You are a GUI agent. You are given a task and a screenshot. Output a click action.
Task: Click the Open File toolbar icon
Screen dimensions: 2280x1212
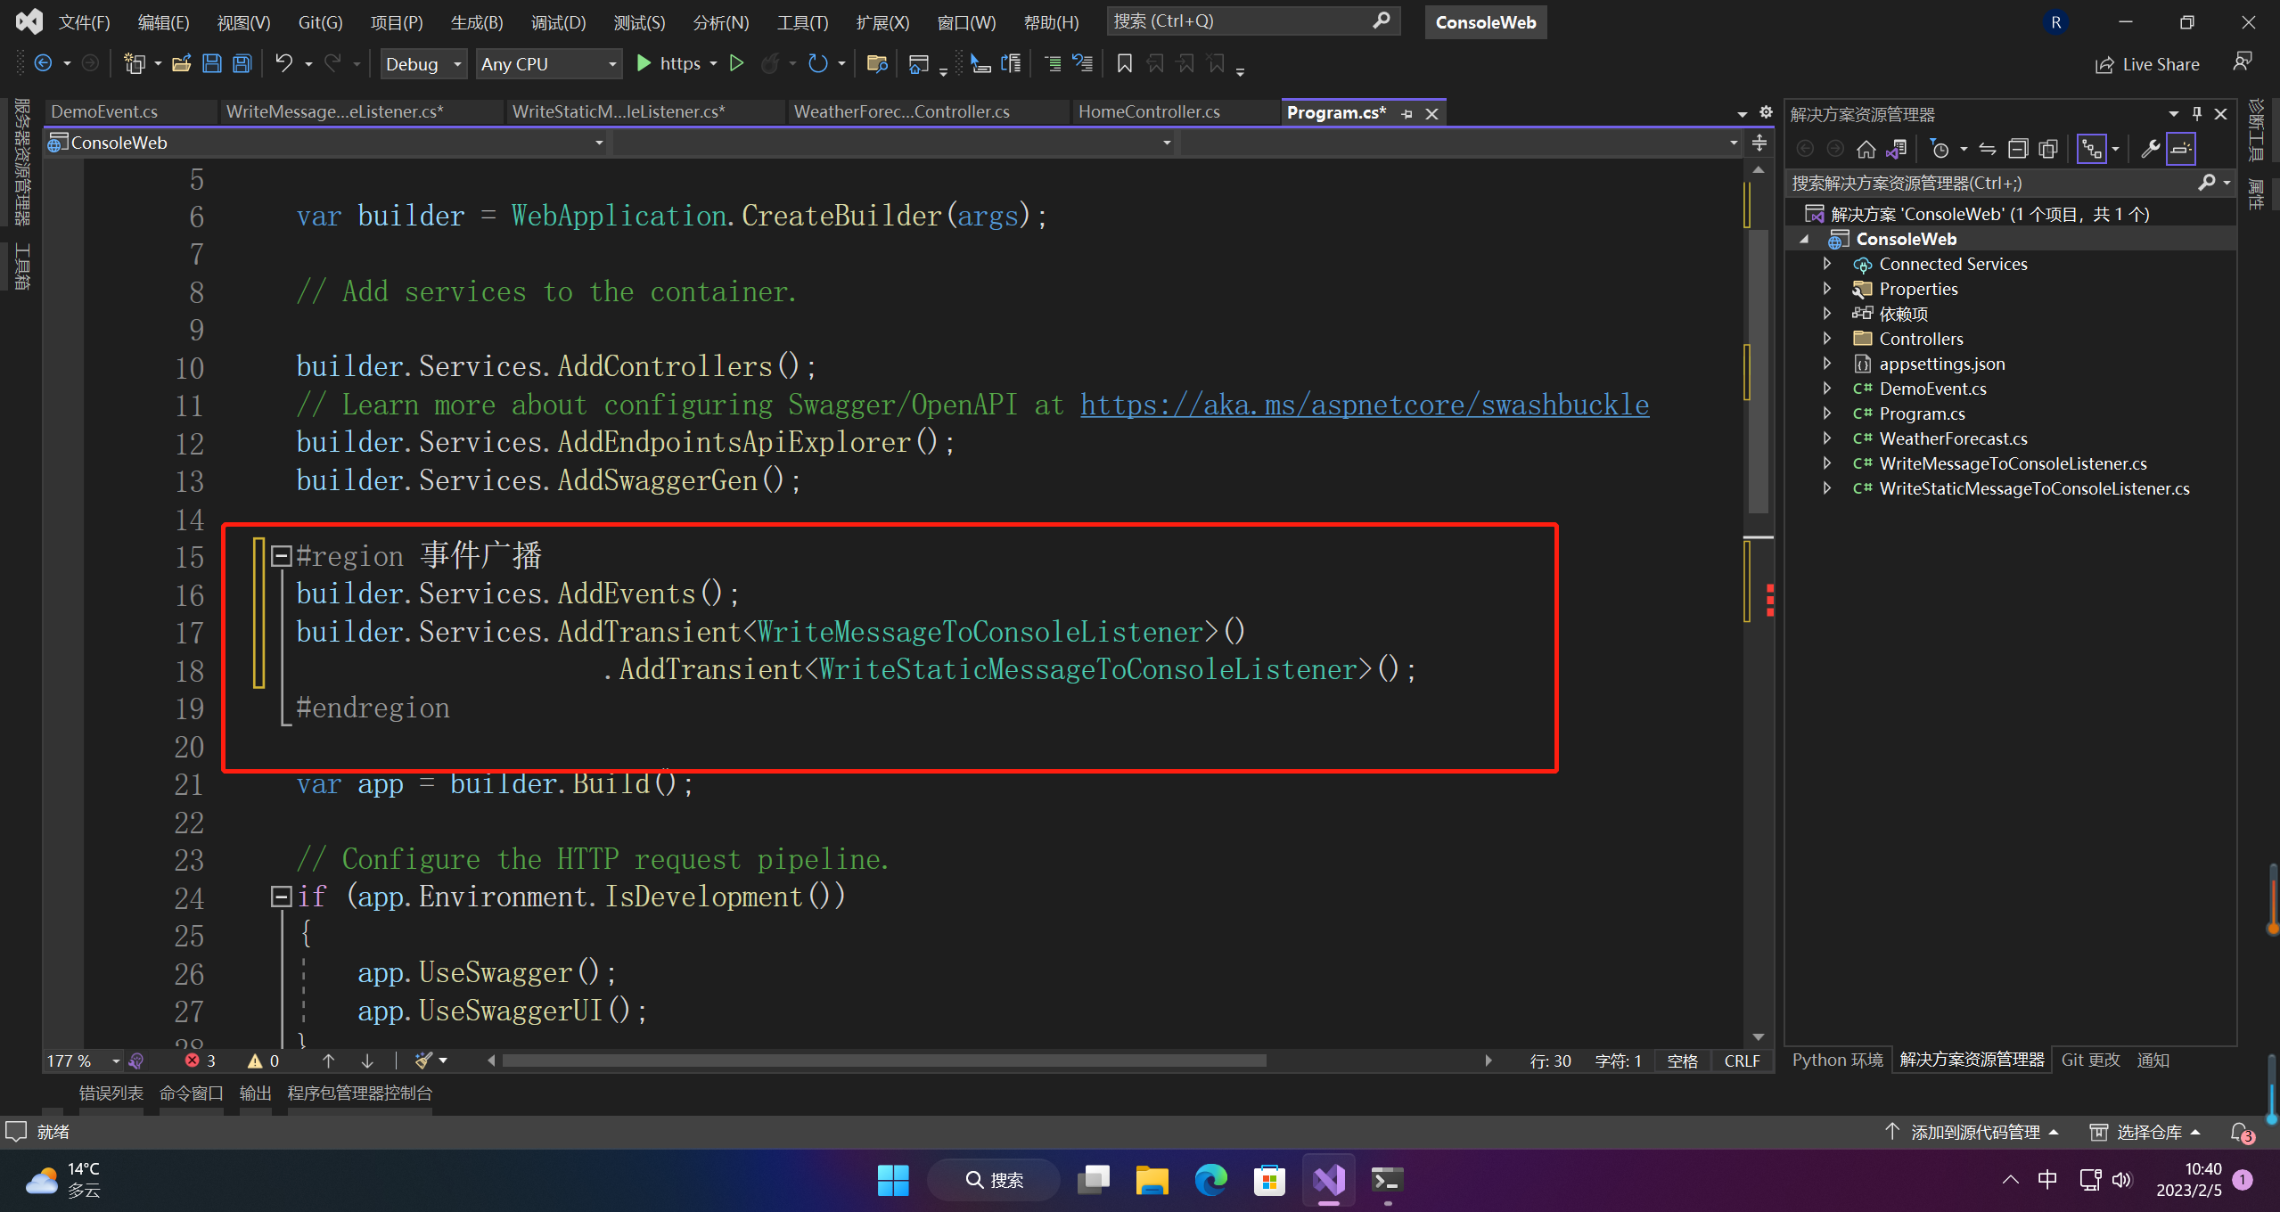click(182, 63)
